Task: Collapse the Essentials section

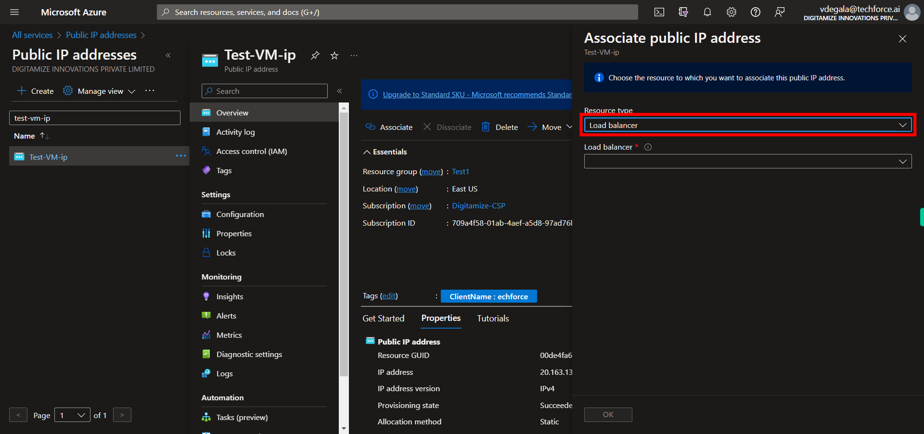Action: [385, 152]
